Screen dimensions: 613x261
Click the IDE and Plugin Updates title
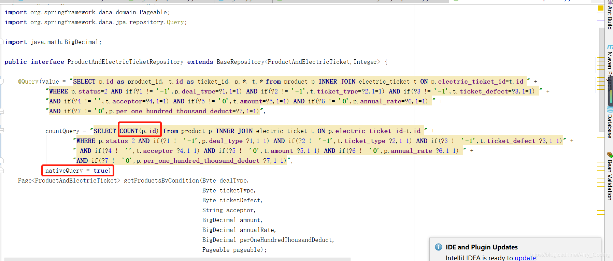(x=482, y=247)
